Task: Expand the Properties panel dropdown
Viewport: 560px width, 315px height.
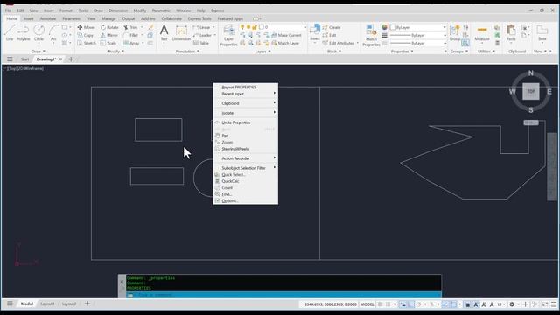Action: pyautogui.click(x=402, y=52)
